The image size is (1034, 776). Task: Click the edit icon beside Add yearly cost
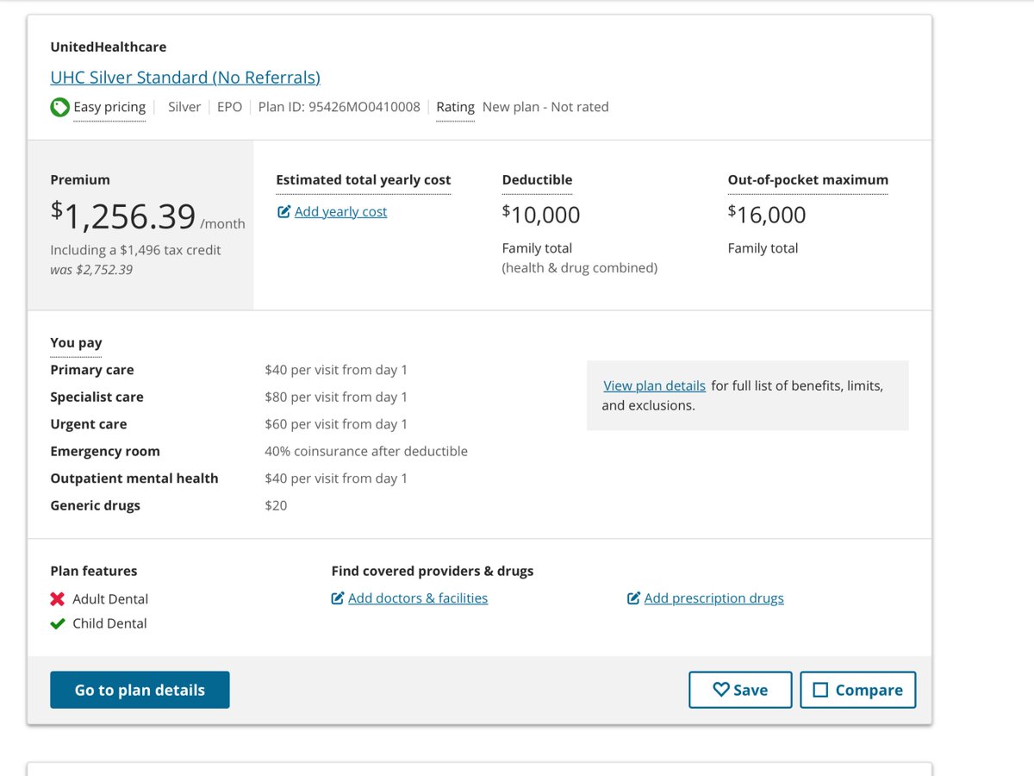pos(284,211)
